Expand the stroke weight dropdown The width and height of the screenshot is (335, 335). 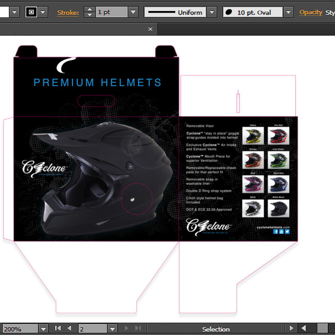click(x=133, y=12)
